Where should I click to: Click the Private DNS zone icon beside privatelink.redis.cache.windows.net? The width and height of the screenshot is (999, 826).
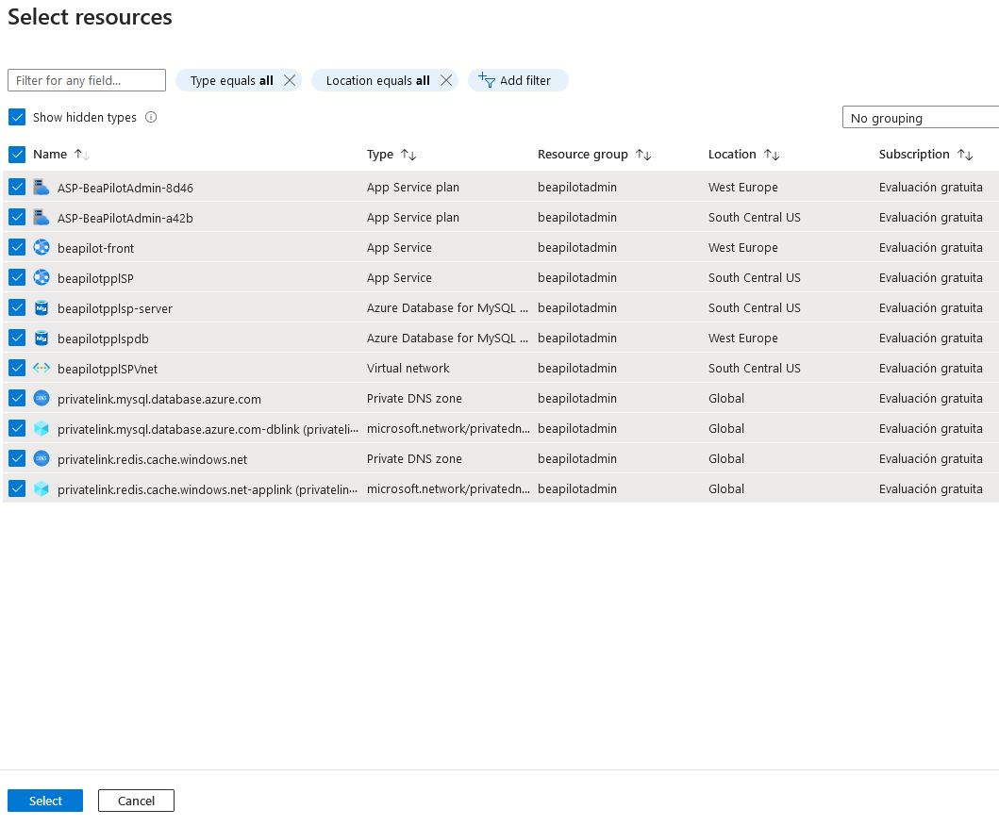(x=41, y=458)
